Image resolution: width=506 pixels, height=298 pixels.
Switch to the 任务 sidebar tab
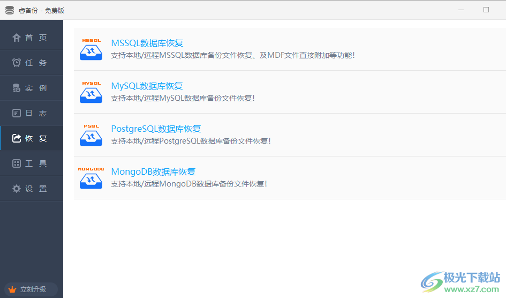tap(31, 63)
